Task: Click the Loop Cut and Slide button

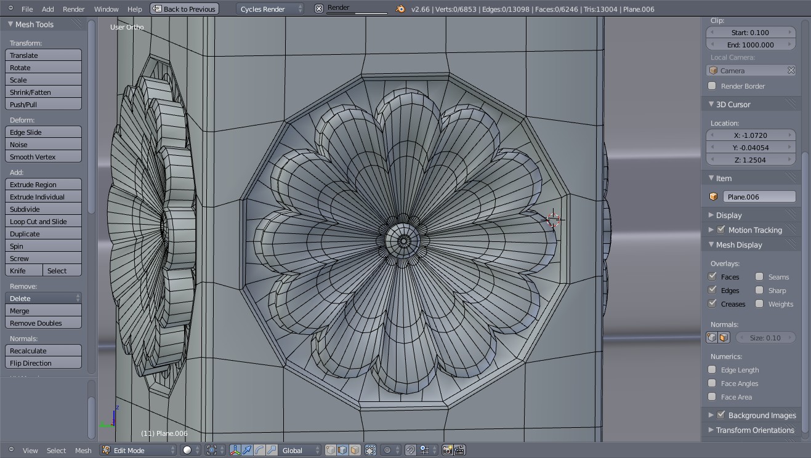Action: (43, 221)
